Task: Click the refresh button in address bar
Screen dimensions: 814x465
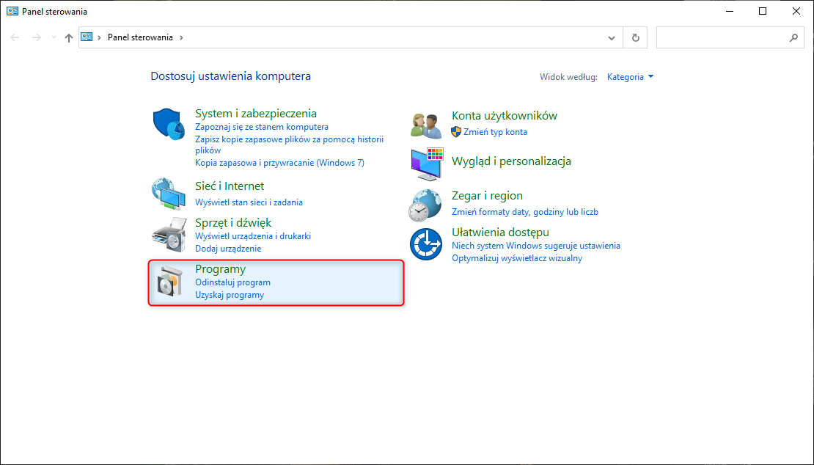Action: pyautogui.click(x=636, y=37)
